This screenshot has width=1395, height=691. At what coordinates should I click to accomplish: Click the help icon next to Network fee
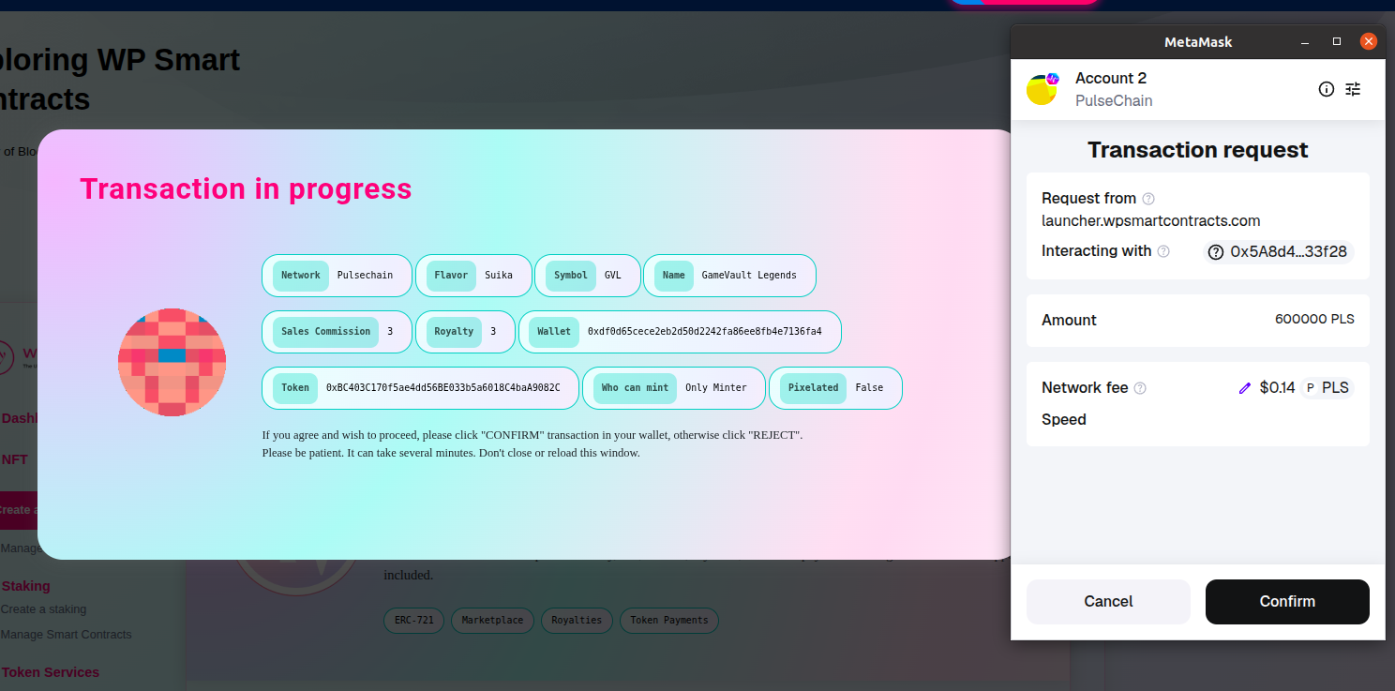tap(1140, 387)
